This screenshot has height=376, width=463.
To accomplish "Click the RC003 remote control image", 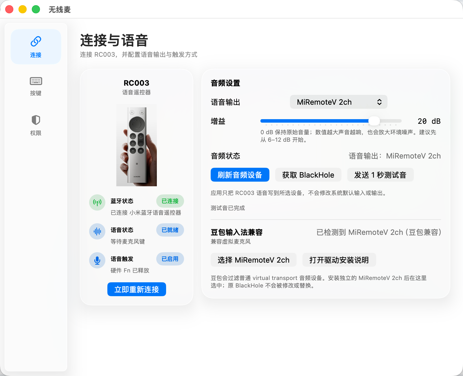I will tap(137, 145).
